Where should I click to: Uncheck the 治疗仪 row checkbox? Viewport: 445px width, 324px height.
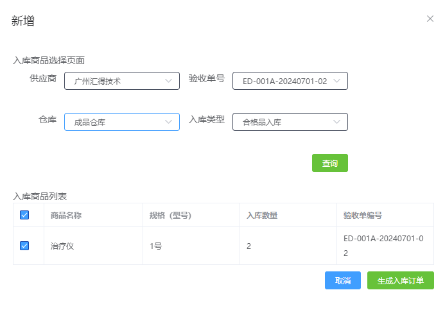(24, 246)
